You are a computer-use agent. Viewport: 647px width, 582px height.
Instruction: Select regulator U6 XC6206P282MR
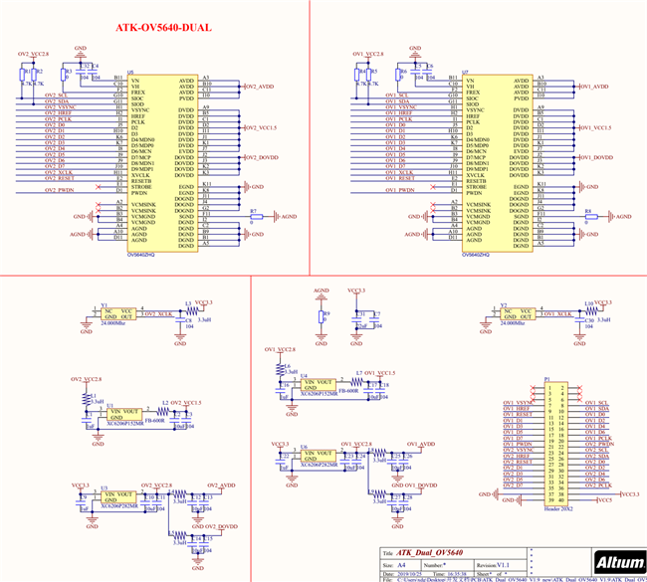pyautogui.click(x=319, y=456)
